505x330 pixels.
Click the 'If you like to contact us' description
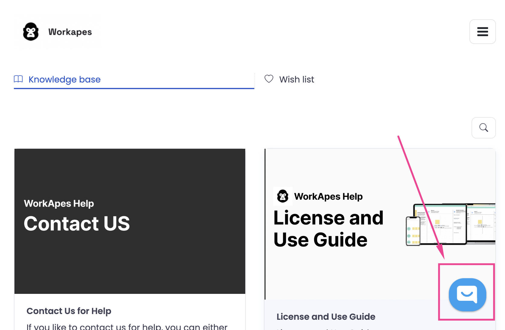pyautogui.click(x=127, y=327)
